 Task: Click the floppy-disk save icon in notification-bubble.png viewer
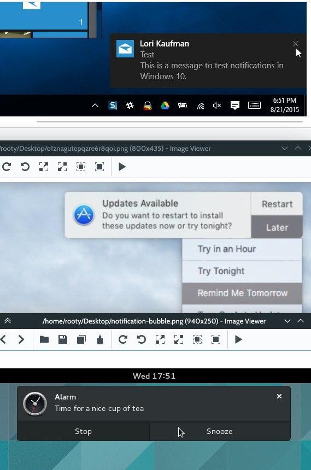click(63, 339)
